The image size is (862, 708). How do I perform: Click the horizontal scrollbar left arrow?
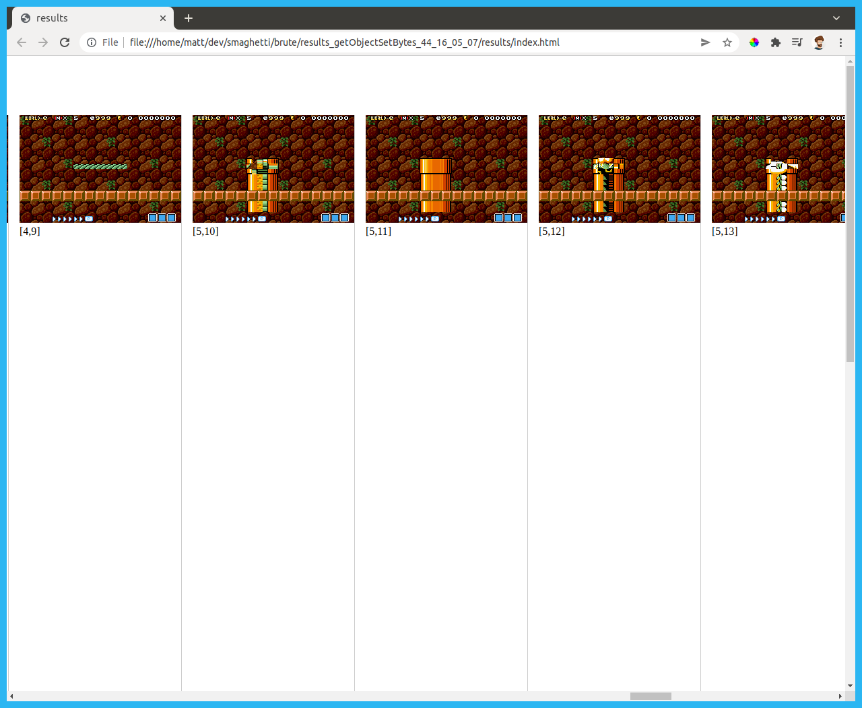11,696
